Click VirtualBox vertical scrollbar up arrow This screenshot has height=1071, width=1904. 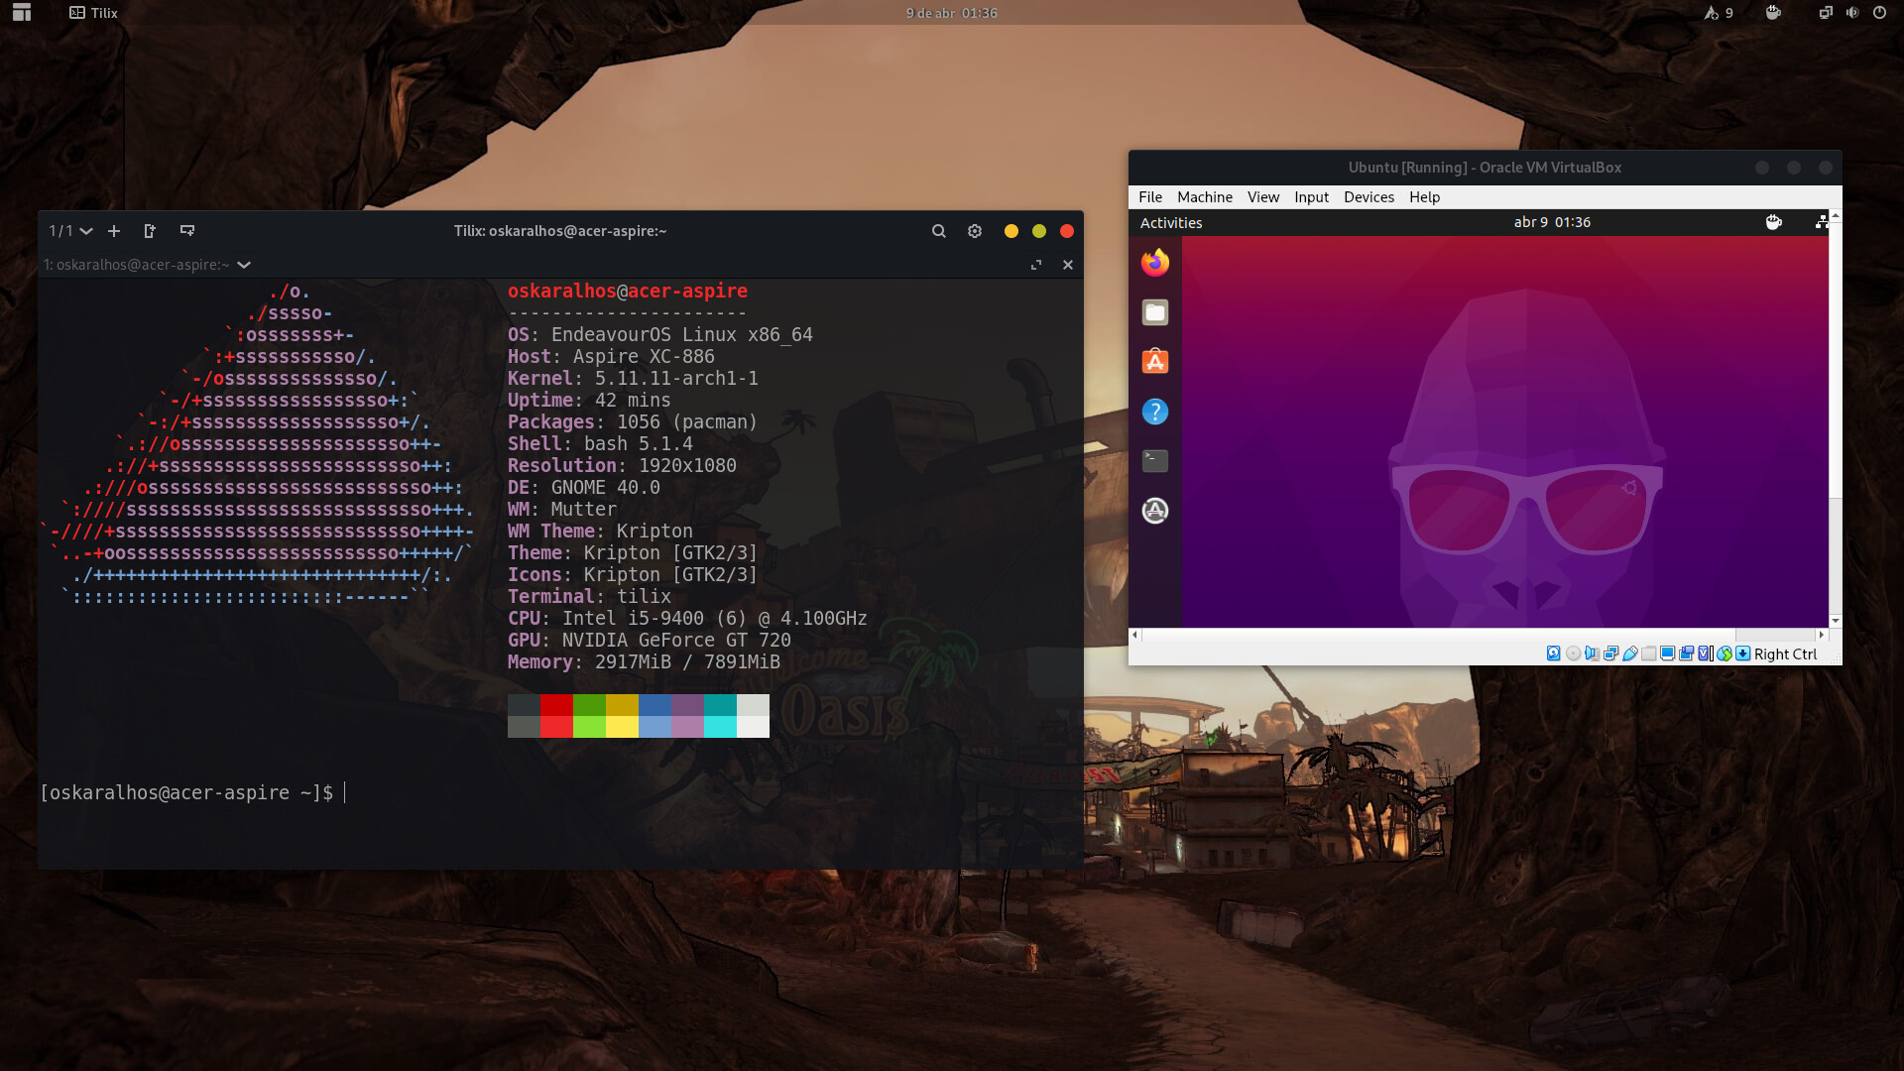tap(1836, 215)
